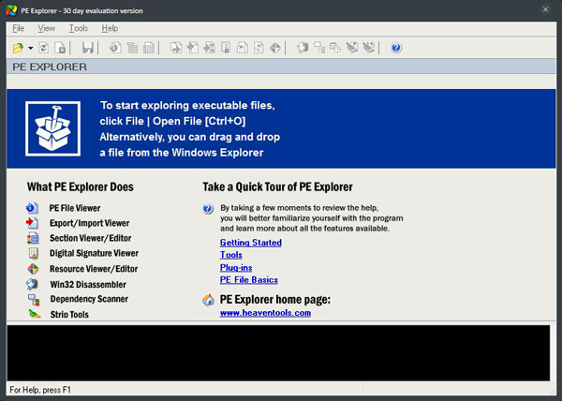Open the View menu

(47, 28)
